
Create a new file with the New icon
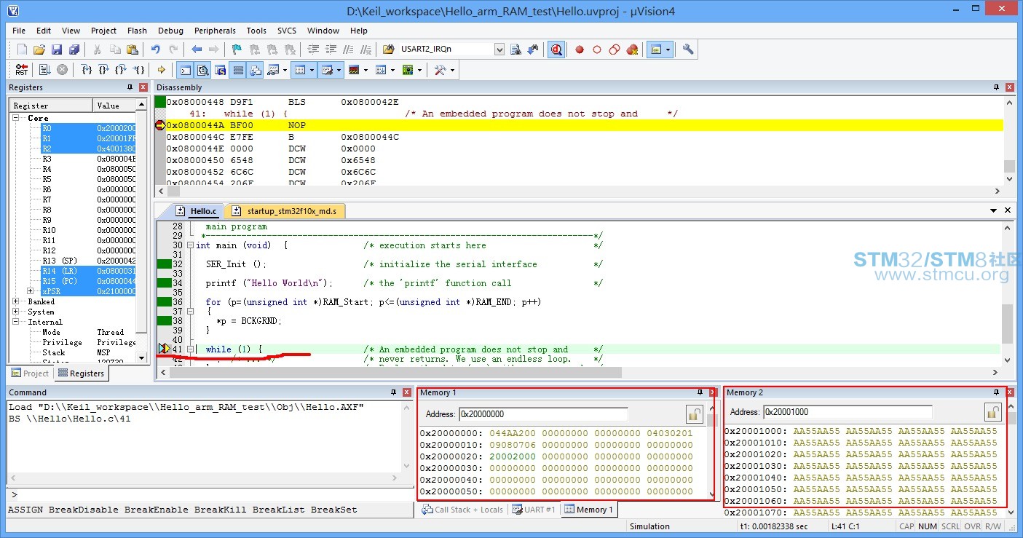[x=23, y=50]
